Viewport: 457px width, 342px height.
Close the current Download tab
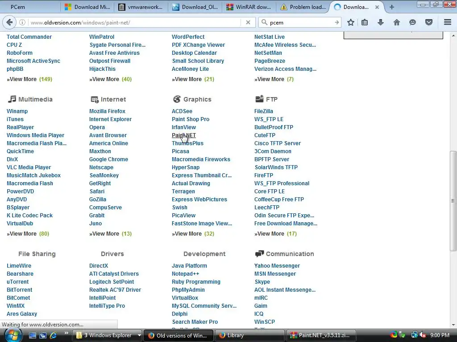click(377, 7)
